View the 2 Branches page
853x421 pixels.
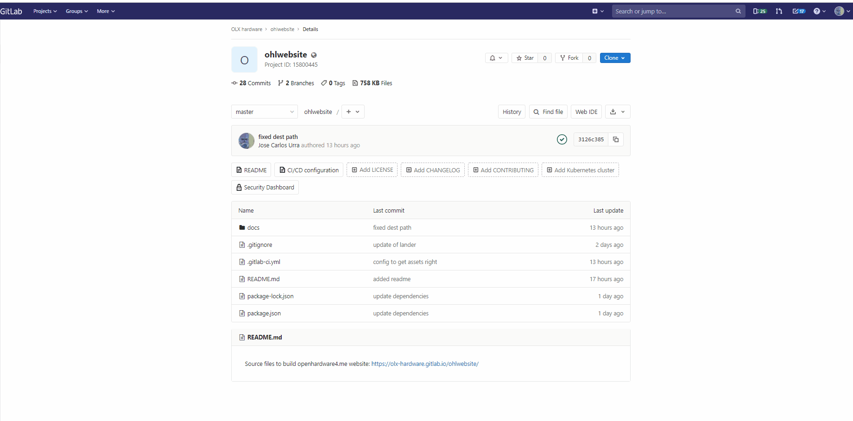[296, 83]
